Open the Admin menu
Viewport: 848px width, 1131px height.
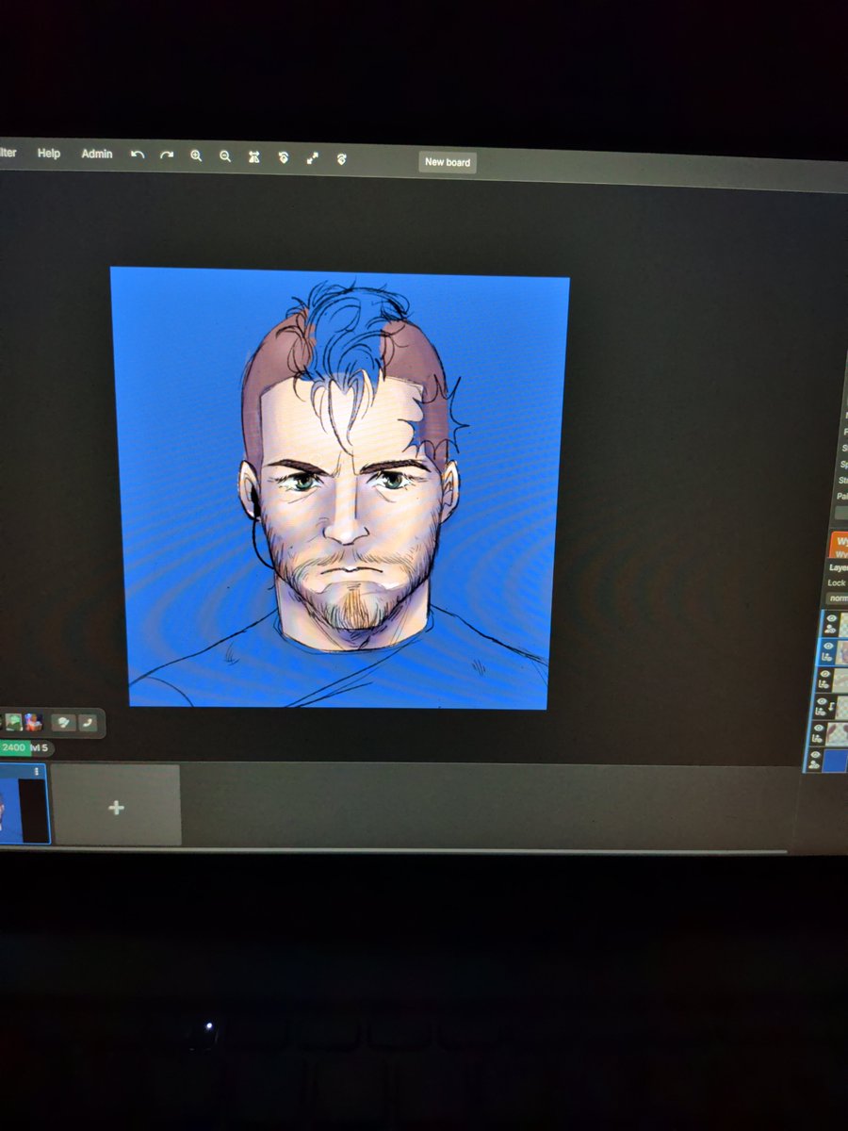(97, 154)
